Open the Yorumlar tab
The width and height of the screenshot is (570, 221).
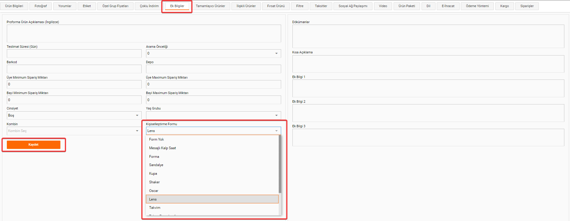pos(65,6)
